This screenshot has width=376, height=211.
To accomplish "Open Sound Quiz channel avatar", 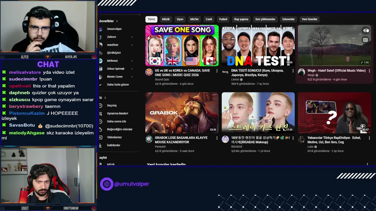I will 149,72.
